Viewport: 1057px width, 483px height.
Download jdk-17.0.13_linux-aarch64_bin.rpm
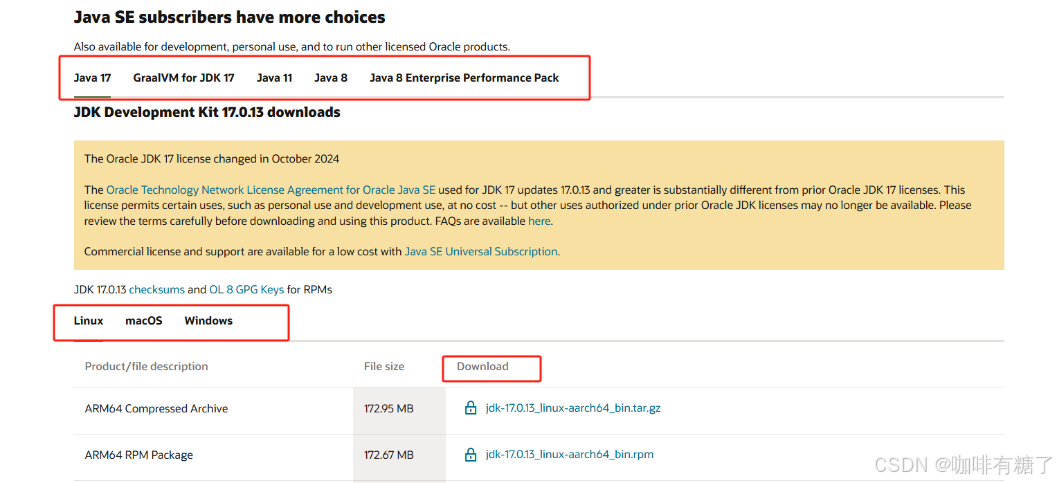pyautogui.click(x=570, y=455)
